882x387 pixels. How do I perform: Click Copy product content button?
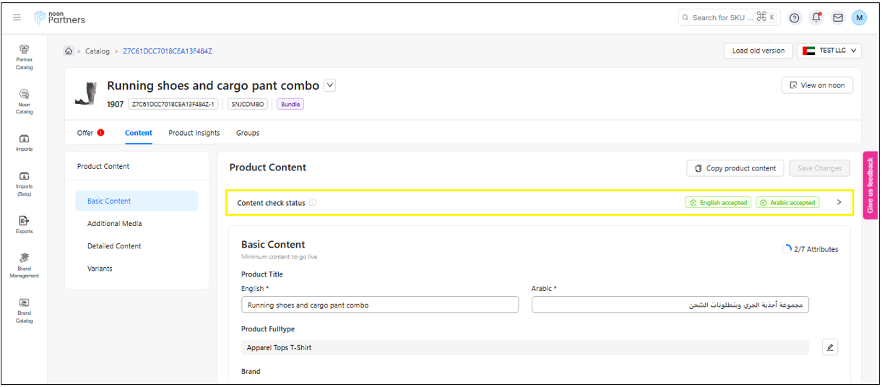tap(735, 168)
